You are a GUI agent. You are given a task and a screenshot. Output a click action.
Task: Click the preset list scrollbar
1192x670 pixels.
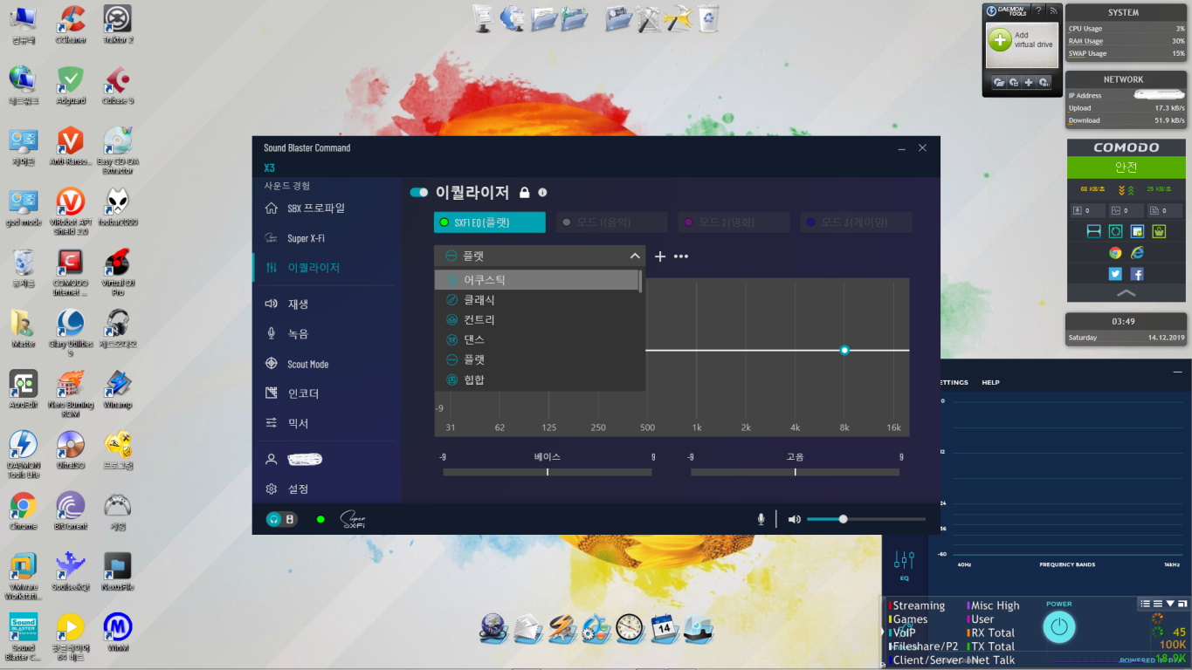coord(641,281)
